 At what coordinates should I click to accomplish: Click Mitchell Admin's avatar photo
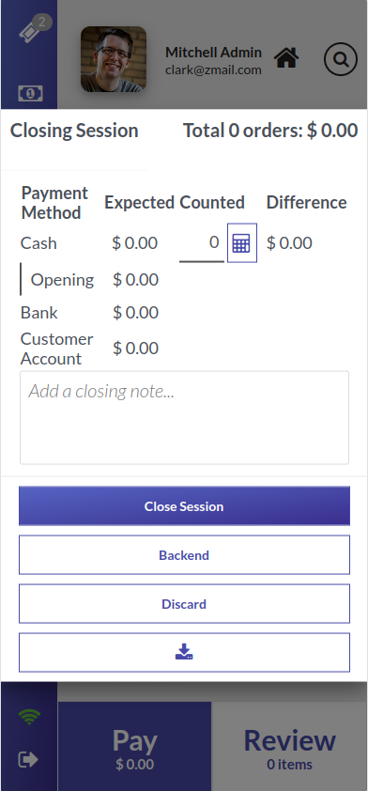tap(114, 59)
